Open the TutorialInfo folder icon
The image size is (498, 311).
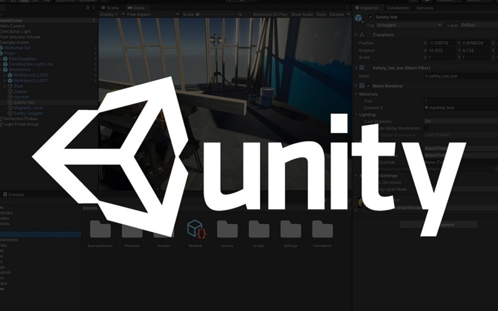point(322,229)
